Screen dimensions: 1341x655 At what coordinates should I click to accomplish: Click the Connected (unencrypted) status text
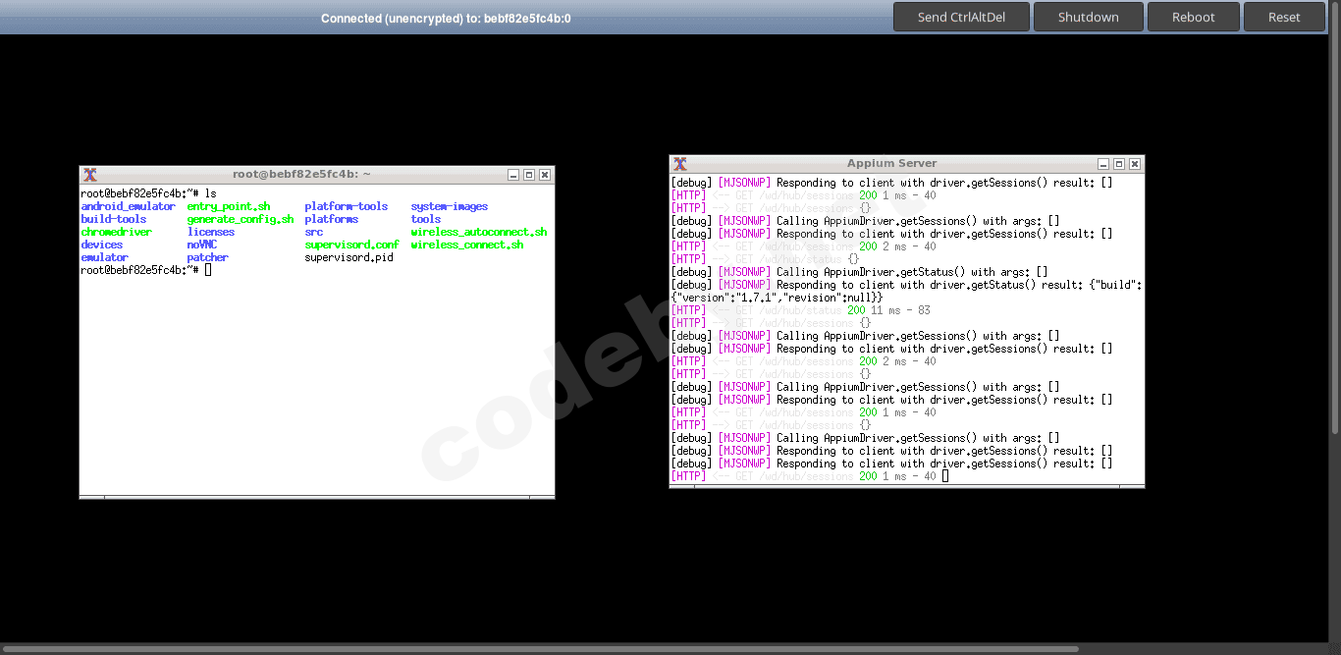[446, 18]
